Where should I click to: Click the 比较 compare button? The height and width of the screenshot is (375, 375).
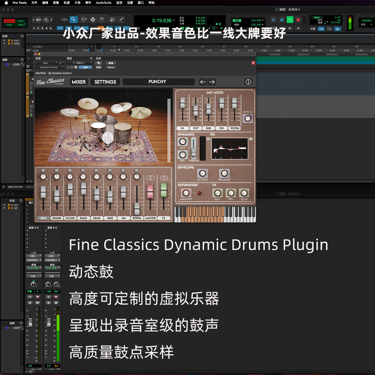coord(85,67)
